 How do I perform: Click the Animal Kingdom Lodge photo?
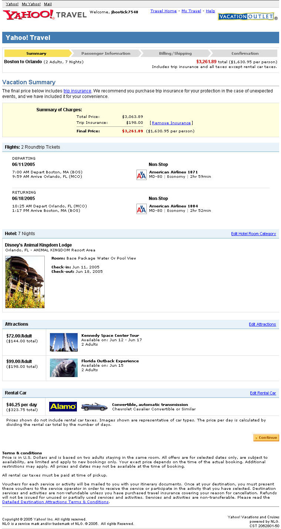pos(25,282)
